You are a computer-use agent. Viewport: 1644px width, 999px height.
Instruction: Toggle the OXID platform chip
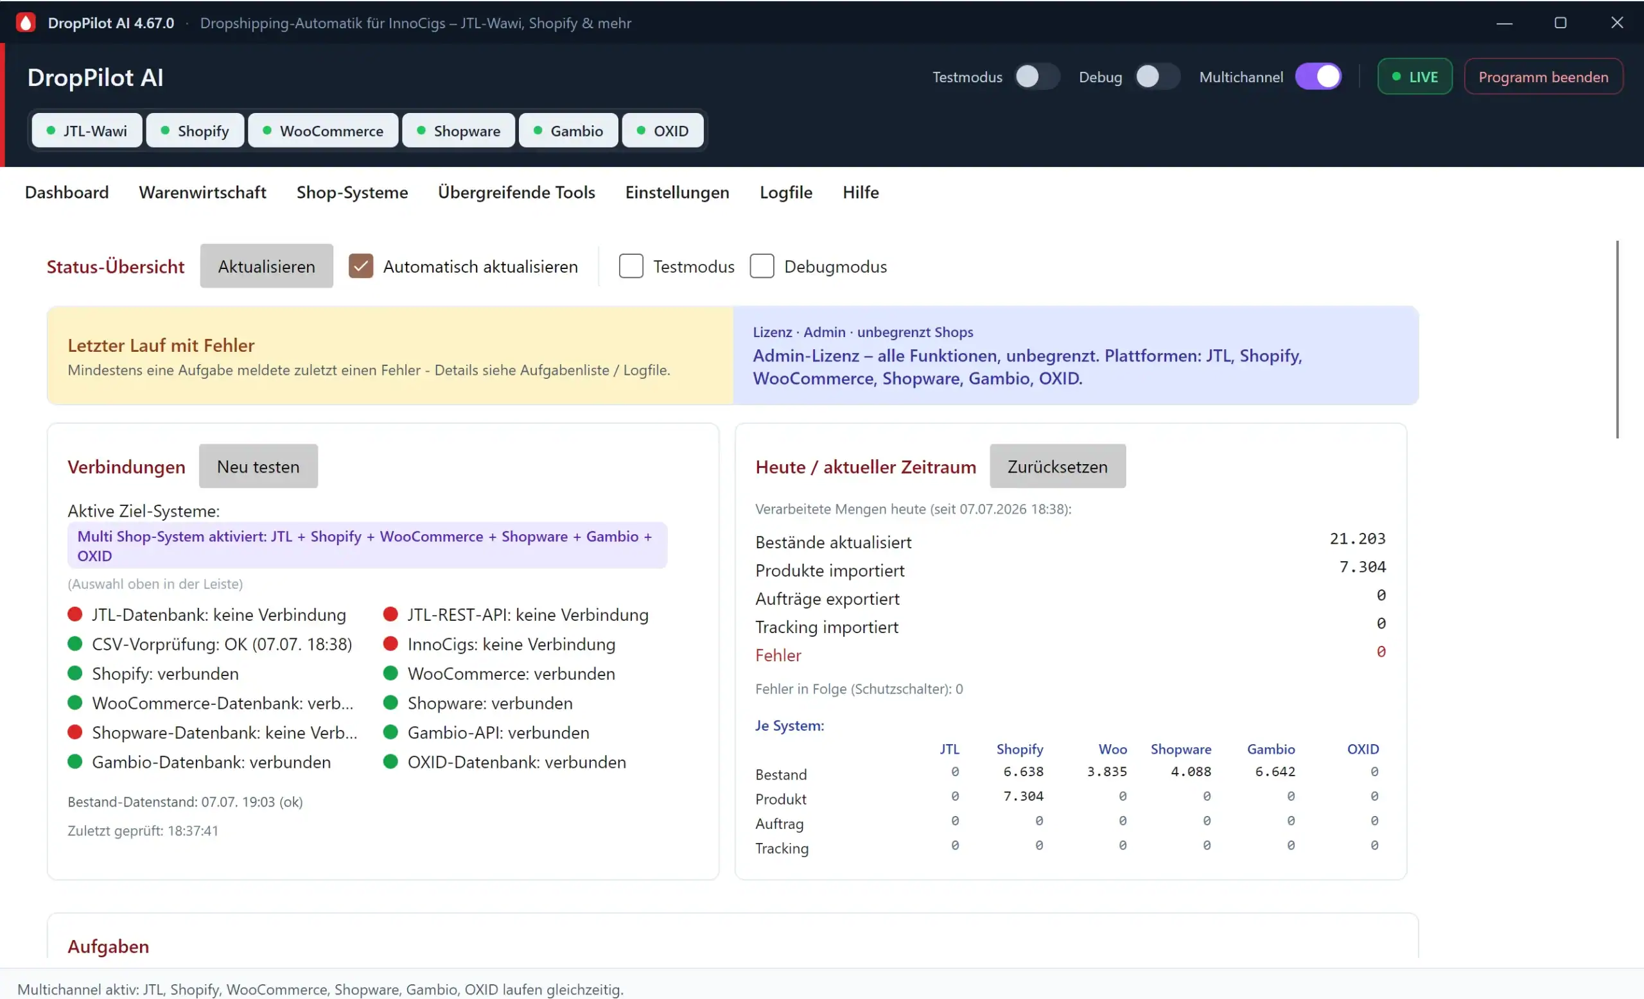(663, 131)
